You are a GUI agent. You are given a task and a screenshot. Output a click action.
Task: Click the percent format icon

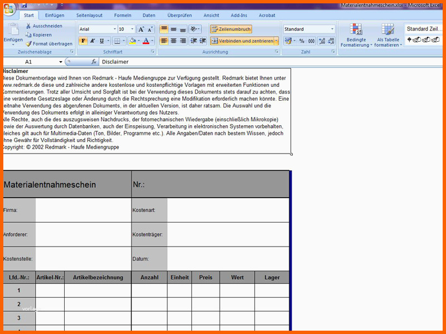point(302,41)
